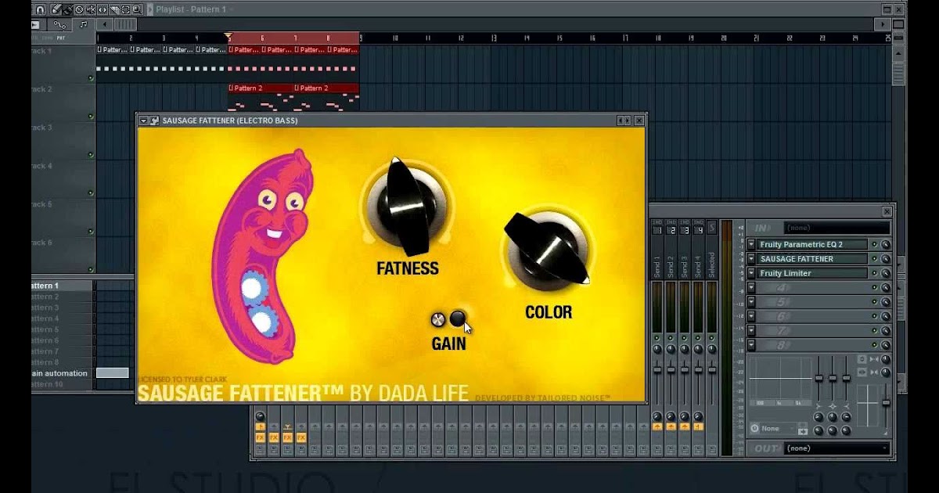Open the menu arrow of effect slot 8
The width and height of the screenshot is (939, 493).
coord(752,345)
